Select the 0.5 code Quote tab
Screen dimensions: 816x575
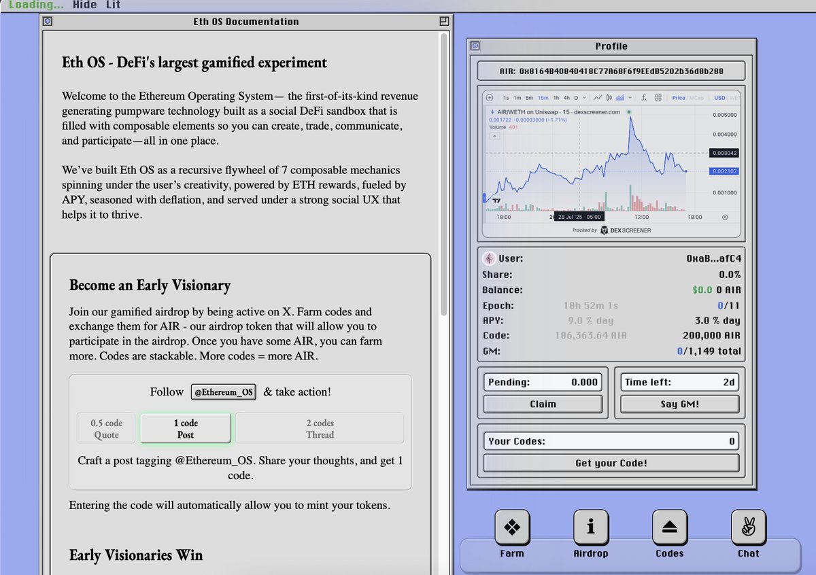(x=106, y=429)
